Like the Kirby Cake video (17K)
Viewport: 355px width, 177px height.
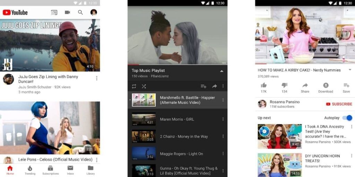pyautogui.click(x=263, y=87)
